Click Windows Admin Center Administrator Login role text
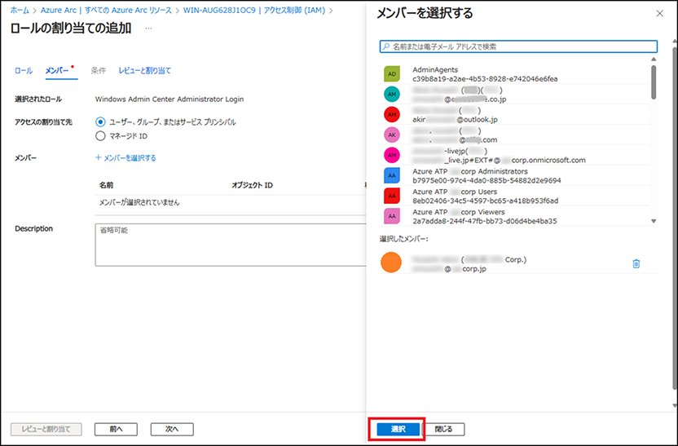 click(169, 99)
